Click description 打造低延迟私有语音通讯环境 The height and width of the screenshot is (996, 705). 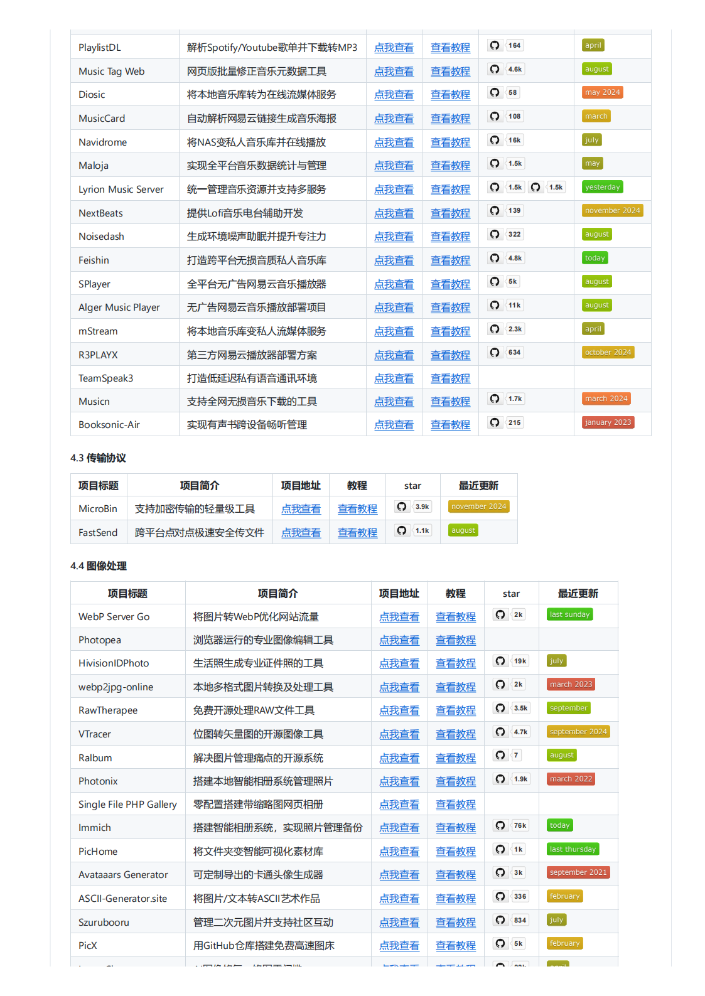252,378
